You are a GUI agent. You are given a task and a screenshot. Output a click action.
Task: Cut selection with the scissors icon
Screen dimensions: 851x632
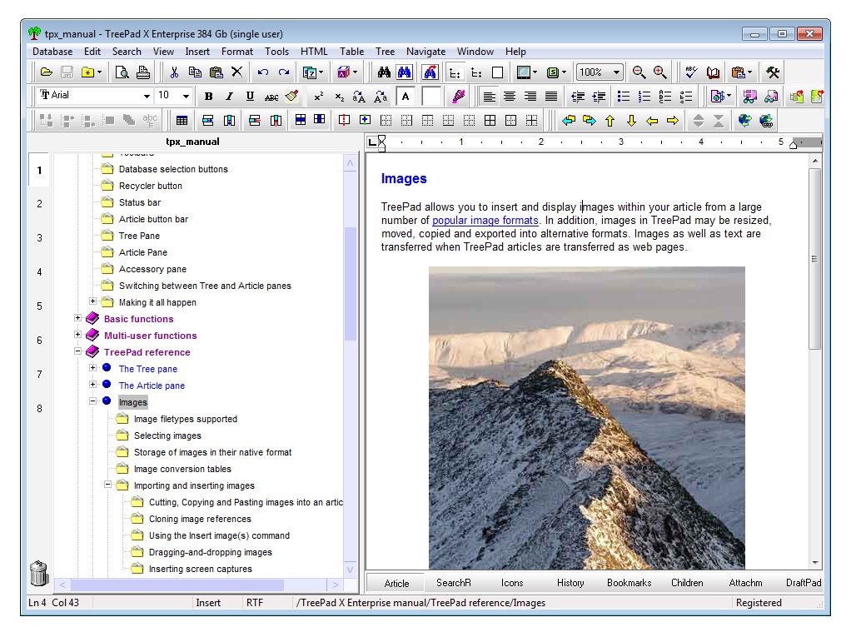[x=174, y=72]
